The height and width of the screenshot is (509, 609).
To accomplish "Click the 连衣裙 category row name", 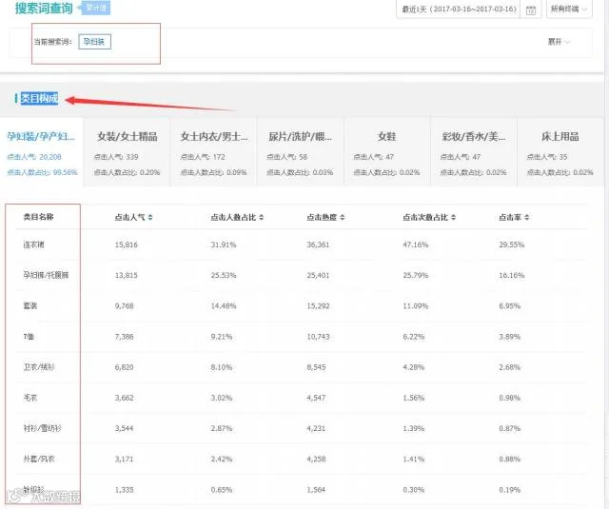I will tap(34, 245).
